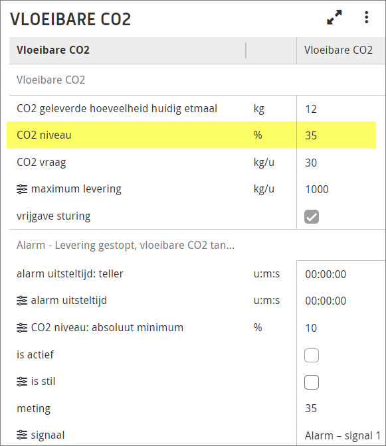Click settings icon beside maximum levering

click(x=22, y=189)
